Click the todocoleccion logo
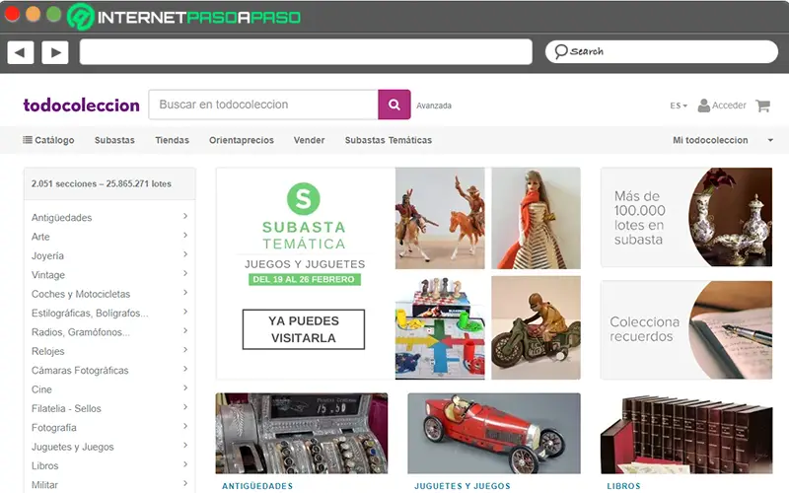This screenshot has height=493, width=789. coord(82,106)
